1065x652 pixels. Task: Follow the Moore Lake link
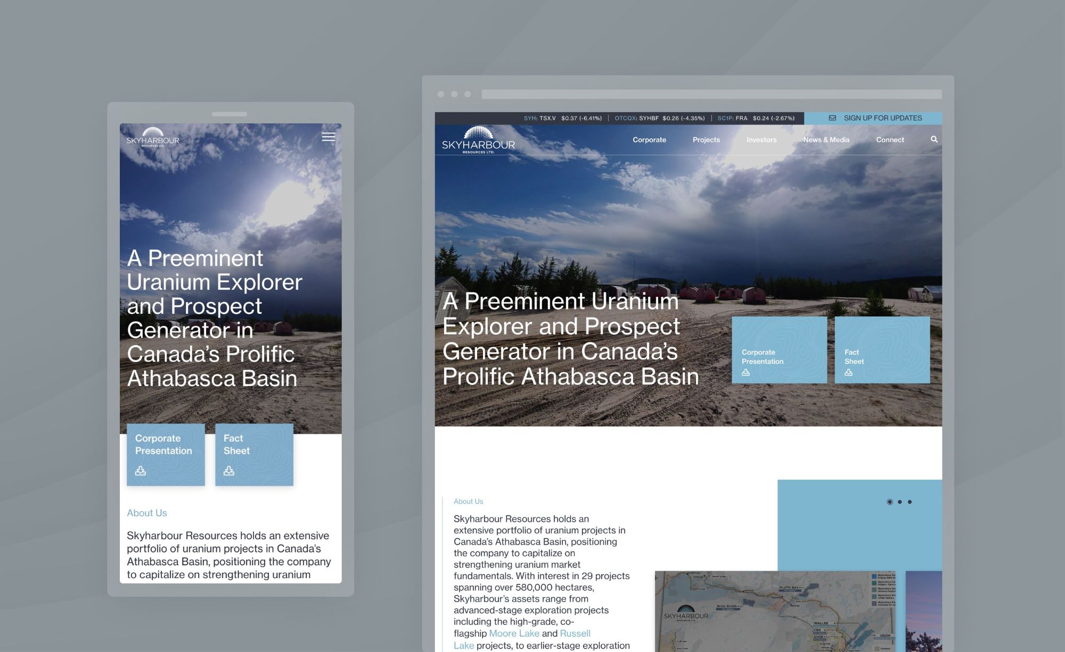(x=514, y=633)
